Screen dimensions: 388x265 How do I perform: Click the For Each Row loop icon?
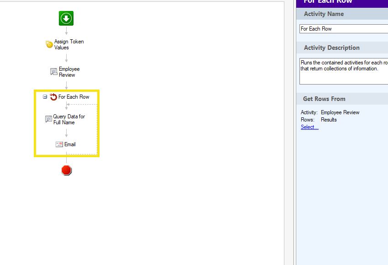click(x=53, y=97)
